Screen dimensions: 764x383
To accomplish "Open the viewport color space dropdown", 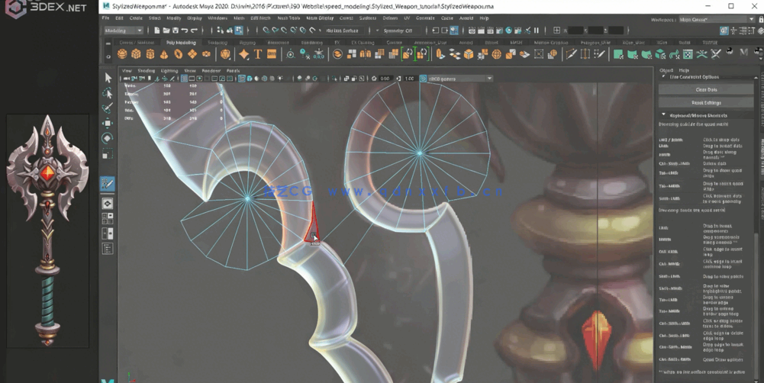I will [460, 79].
